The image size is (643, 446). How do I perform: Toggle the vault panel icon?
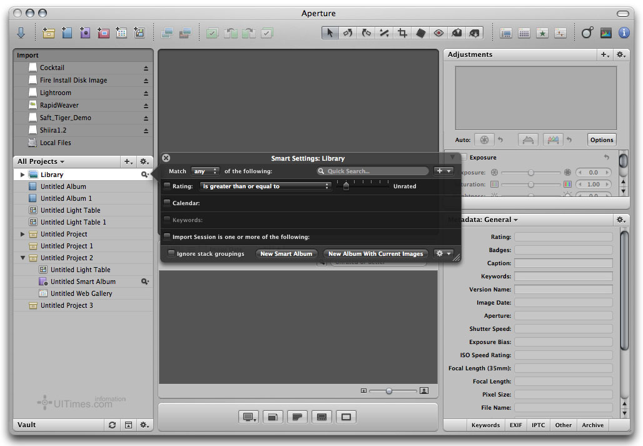pyautogui.click(x=128, y=425)
